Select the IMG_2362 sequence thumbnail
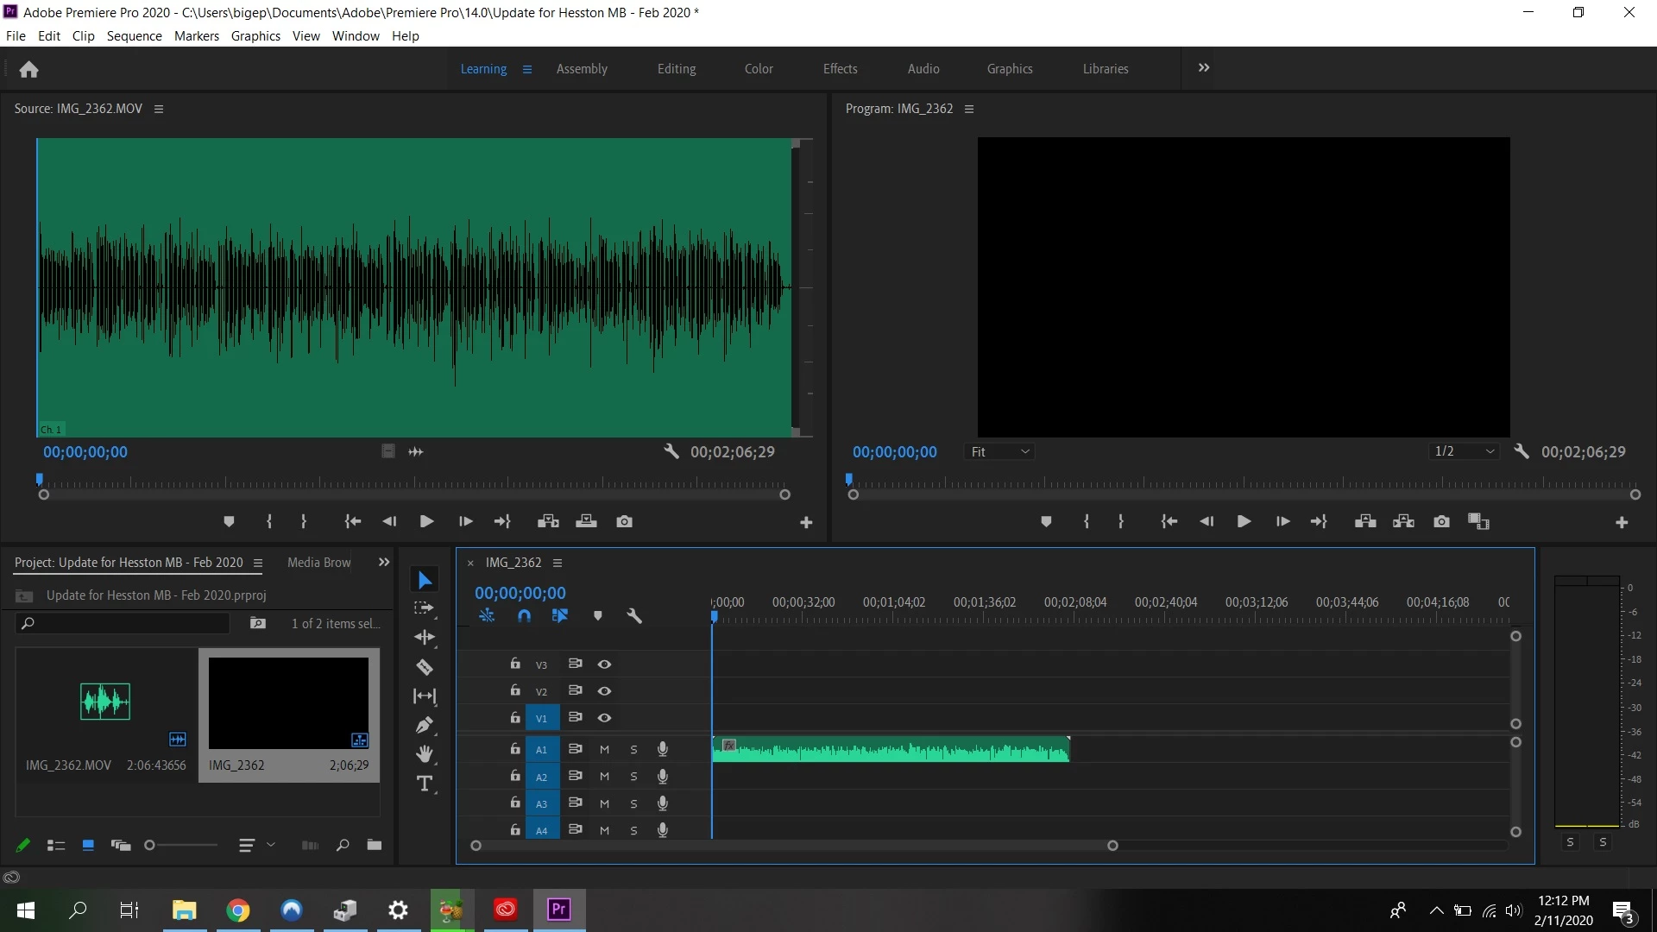This screenshot has width=1657, height=932. [x=288, y=702]
